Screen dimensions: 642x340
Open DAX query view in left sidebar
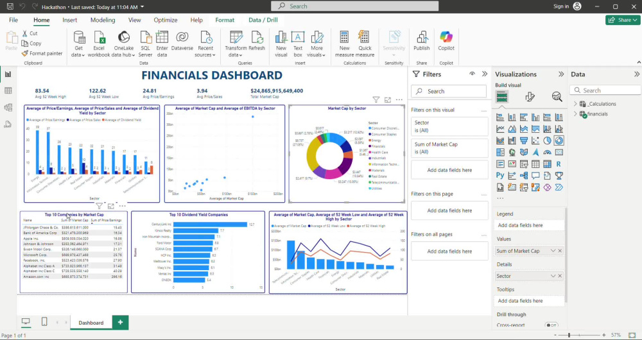[8, 124]
